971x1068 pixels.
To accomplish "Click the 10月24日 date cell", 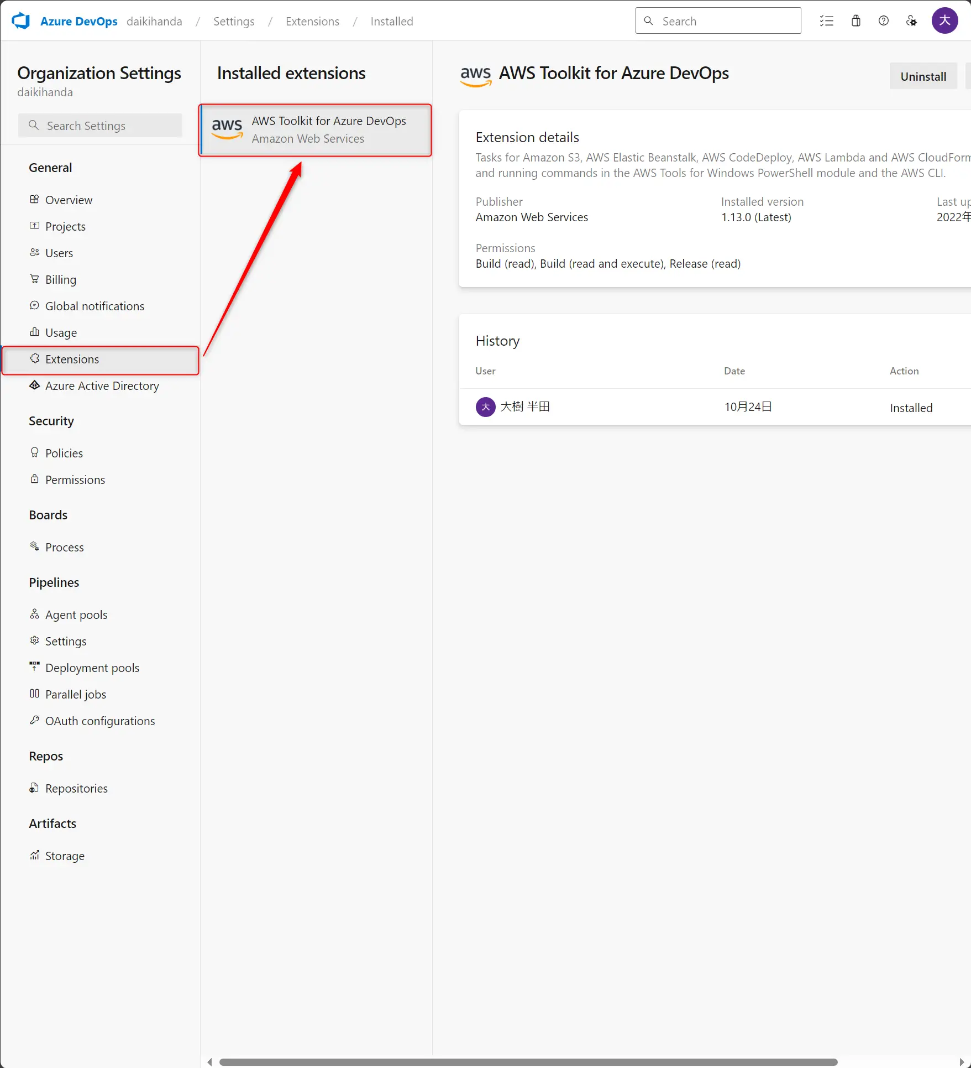I will 748,407.
